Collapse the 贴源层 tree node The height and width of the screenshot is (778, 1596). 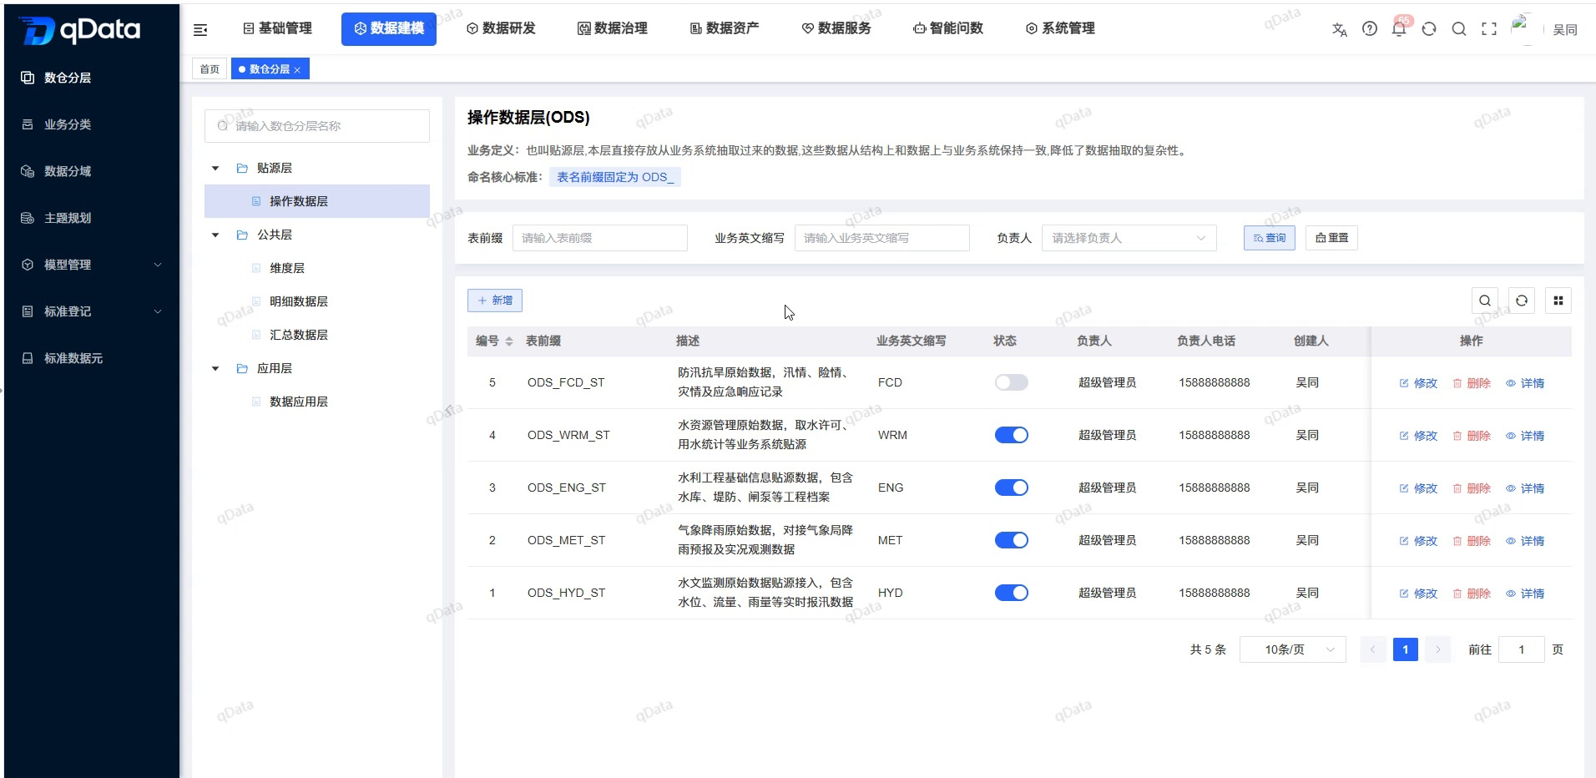(215, 169)
